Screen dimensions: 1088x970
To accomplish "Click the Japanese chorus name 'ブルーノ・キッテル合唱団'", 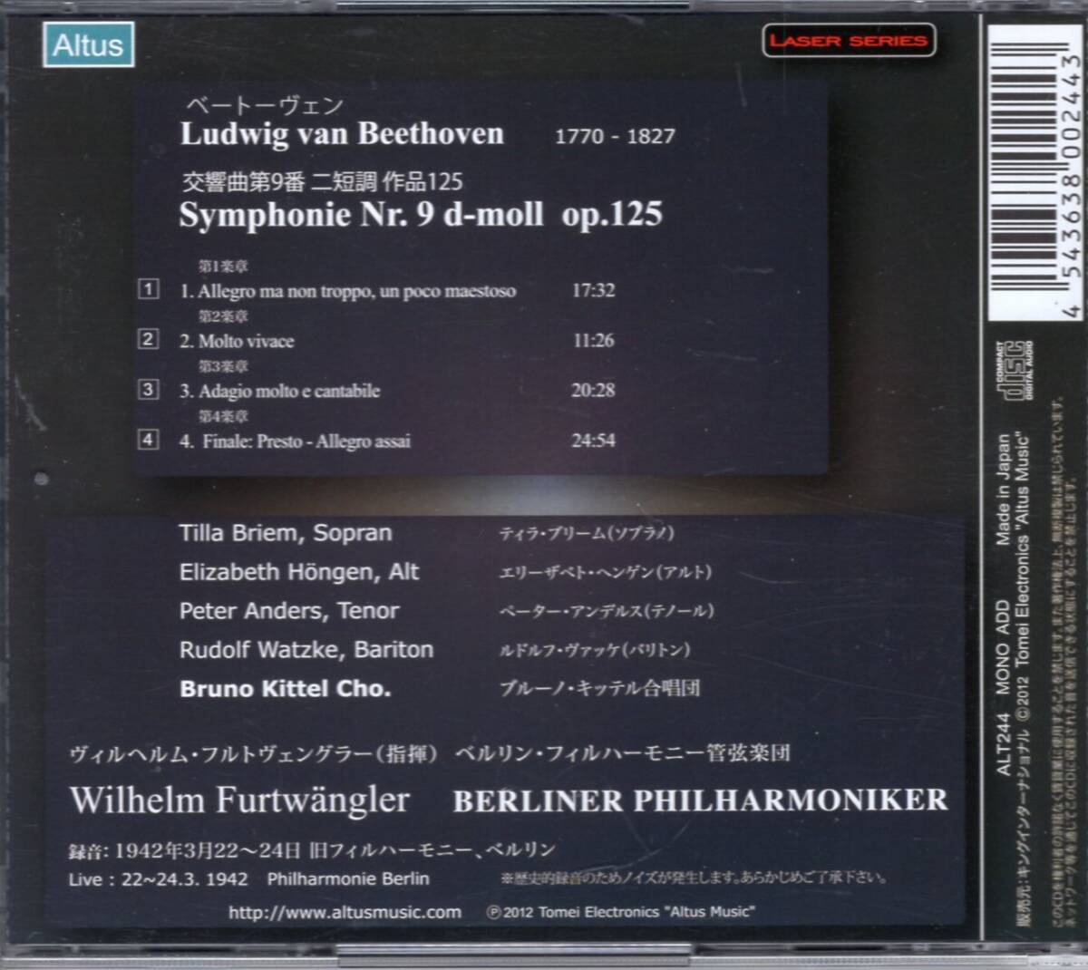I will point(600,688).
